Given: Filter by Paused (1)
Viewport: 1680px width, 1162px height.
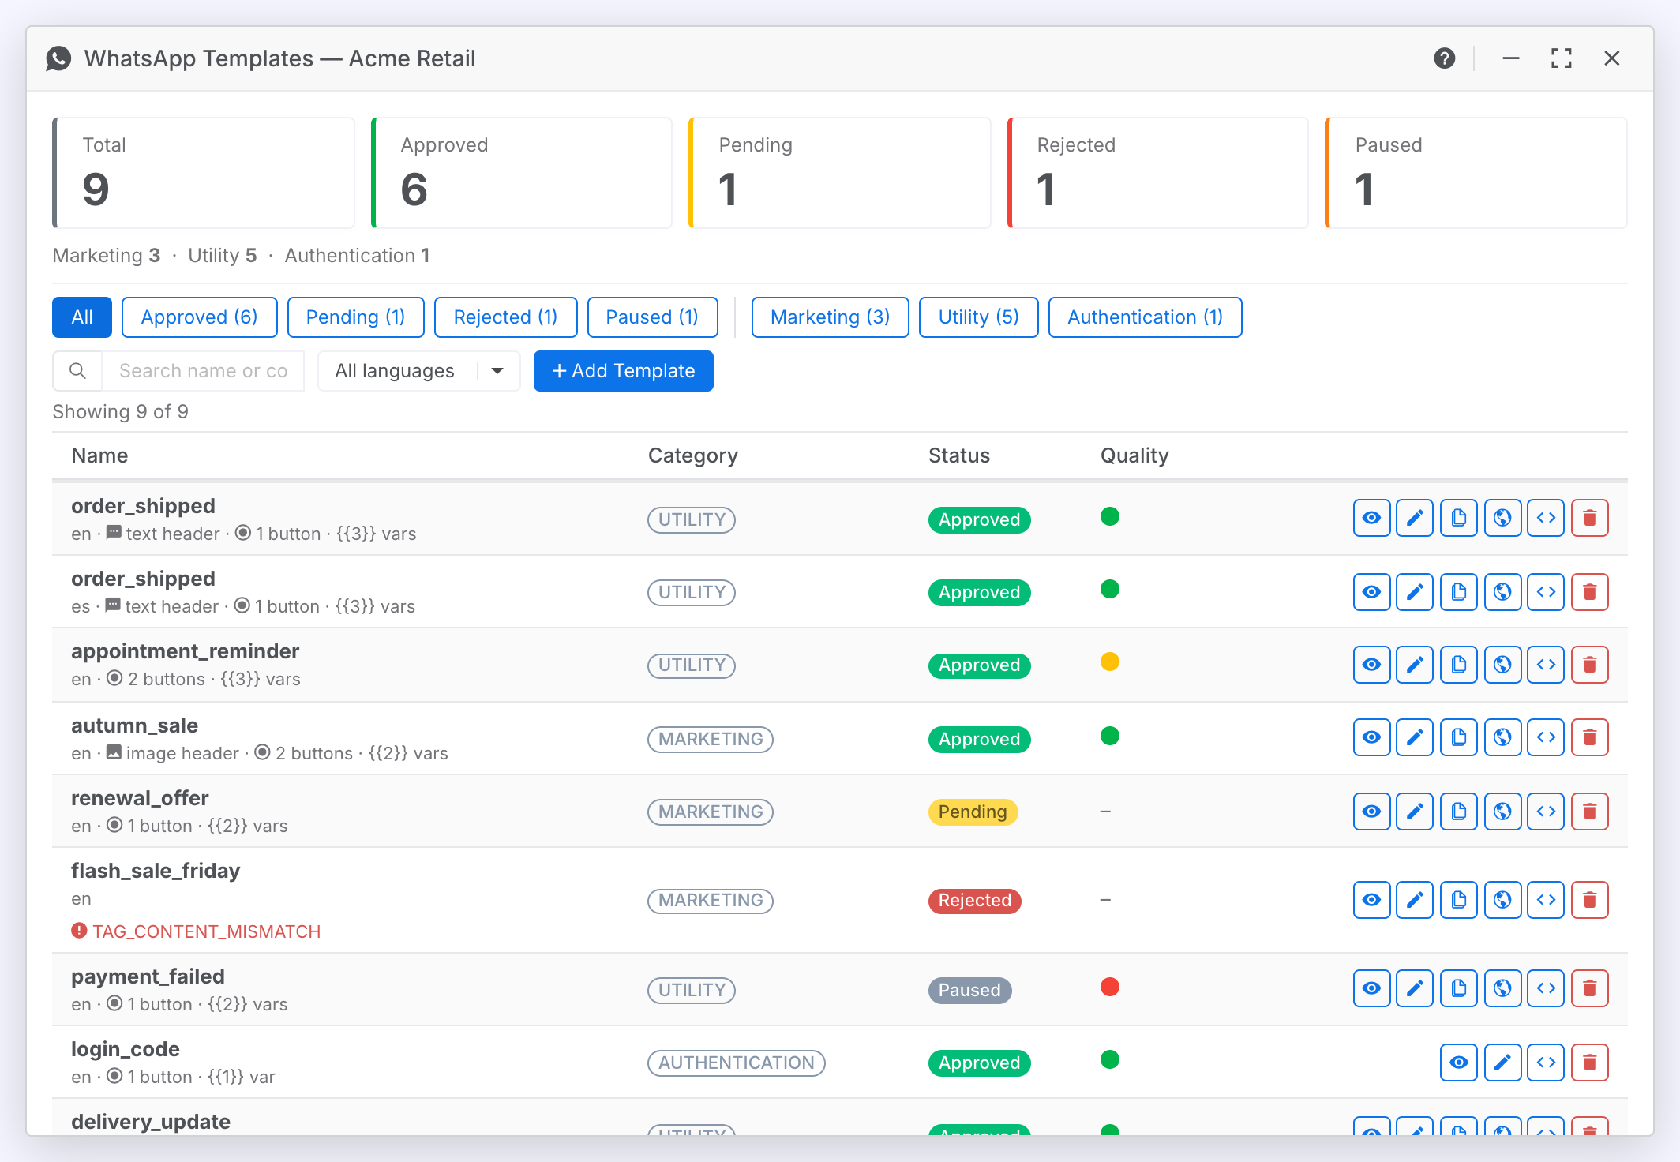Looking at the screenshot, I should (653, 317).
